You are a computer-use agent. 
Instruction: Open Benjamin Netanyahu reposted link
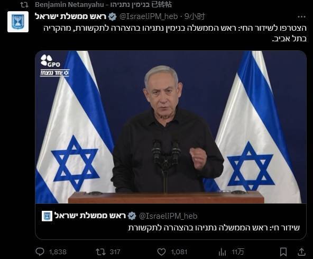[104, 4]
